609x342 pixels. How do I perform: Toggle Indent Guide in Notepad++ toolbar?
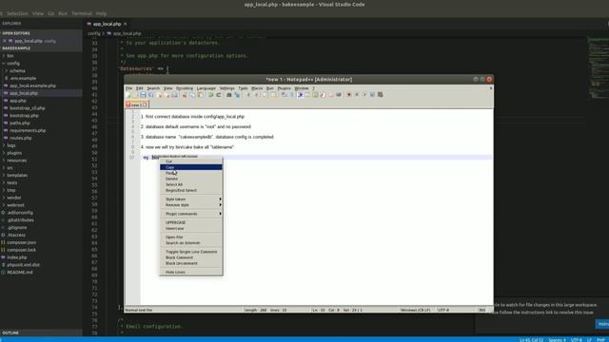click(x=301, y=95)
